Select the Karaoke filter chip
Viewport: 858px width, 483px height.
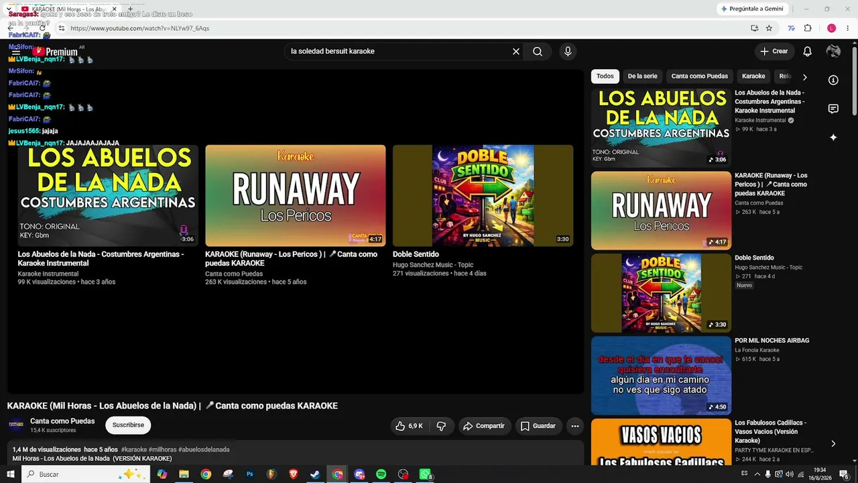click(x=753, y=76)
